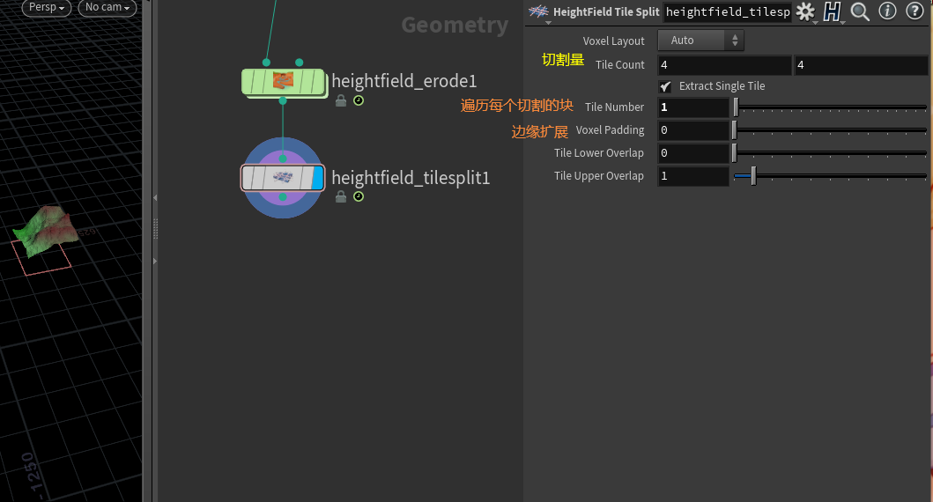Image resolution: width=933 pixels, height=502 pixels.
Task: Click the Voxel Padding parameter label
Action: click(x=610, y=129)
